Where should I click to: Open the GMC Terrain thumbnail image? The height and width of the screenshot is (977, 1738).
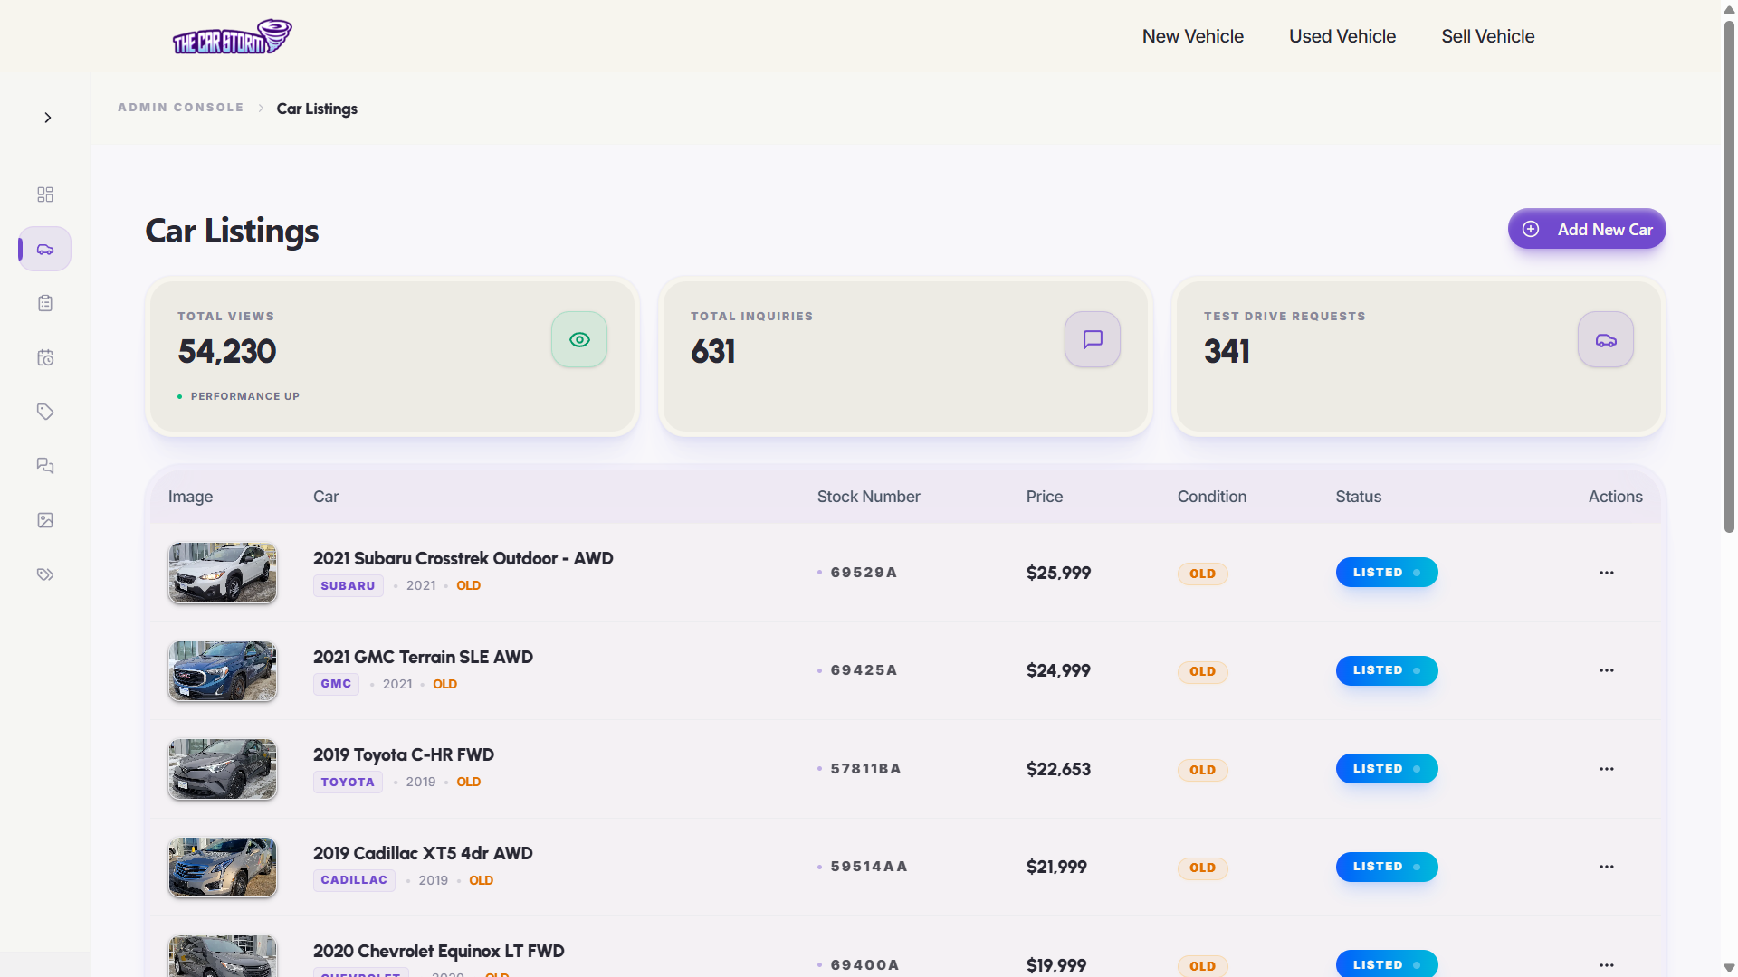223,670
